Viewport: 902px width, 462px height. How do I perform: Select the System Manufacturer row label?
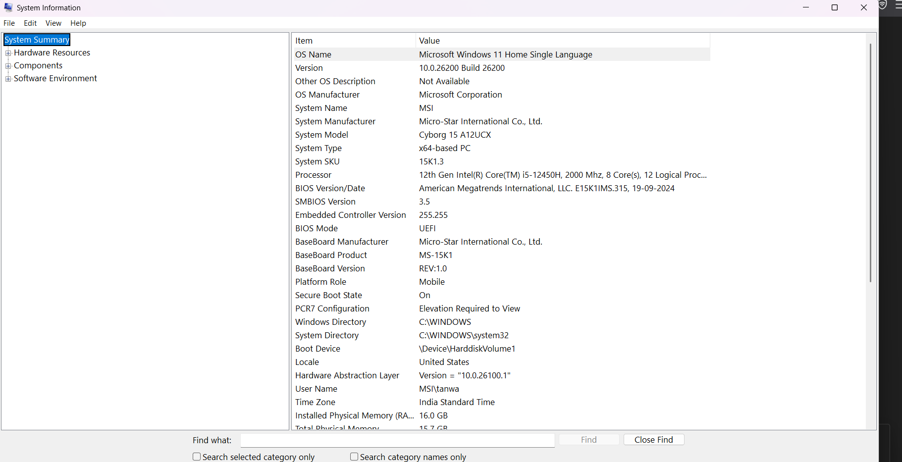pos(335,121)
